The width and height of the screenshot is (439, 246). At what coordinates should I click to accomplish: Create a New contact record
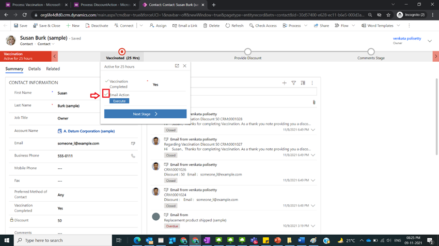pyautogui.click(x=73, y=26)
